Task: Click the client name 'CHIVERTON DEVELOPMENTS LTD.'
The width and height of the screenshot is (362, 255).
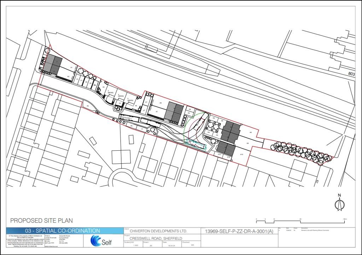Action: 158,231
